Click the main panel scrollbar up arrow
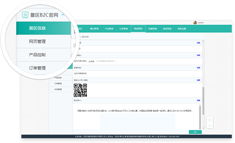The height and width of the screenshot is (143, 235). click(x=203, y=41)
